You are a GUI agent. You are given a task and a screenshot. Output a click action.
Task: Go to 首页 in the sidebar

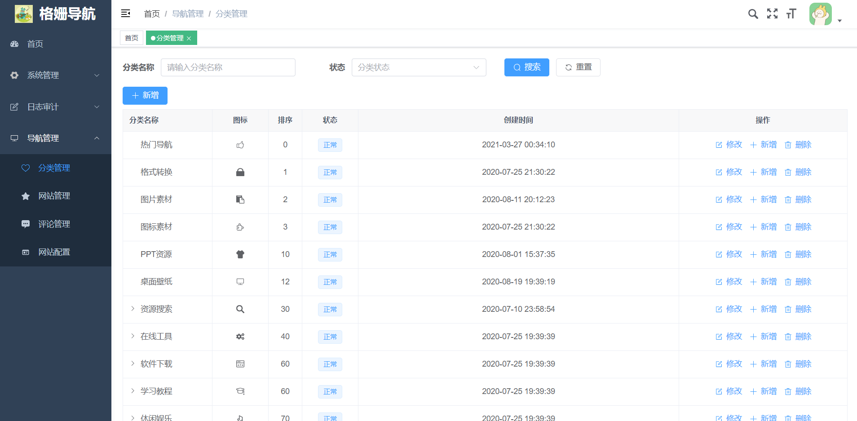(x=56, y=44)
